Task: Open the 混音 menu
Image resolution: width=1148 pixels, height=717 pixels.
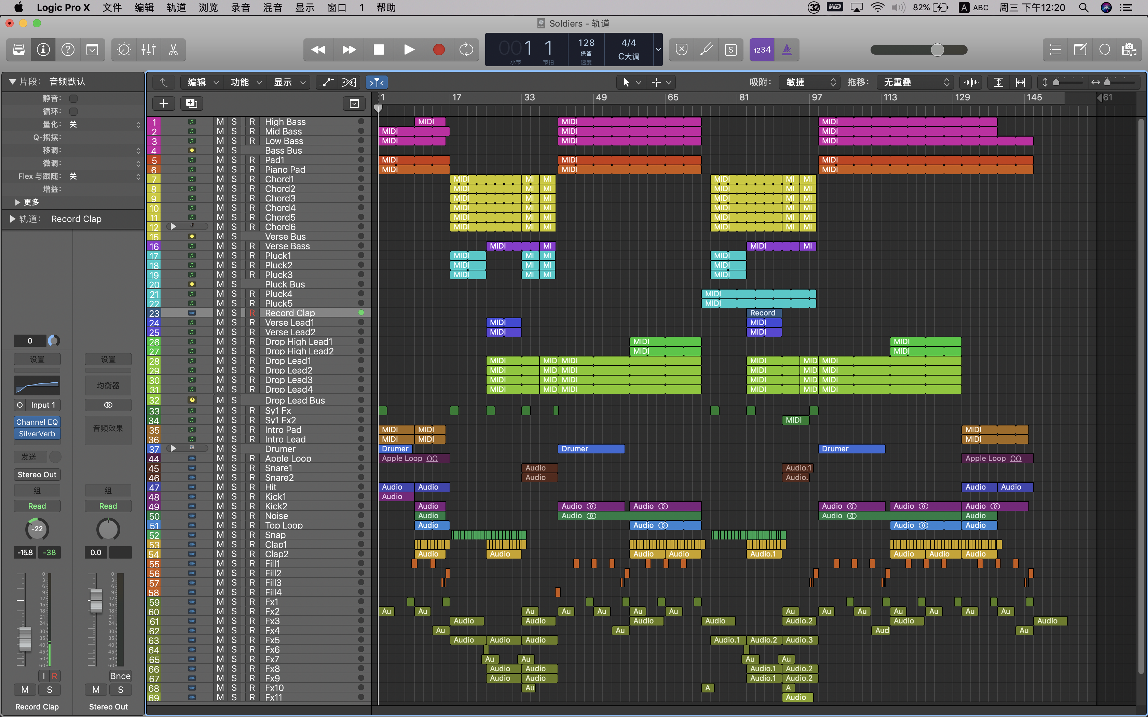Action: point(272,8)
